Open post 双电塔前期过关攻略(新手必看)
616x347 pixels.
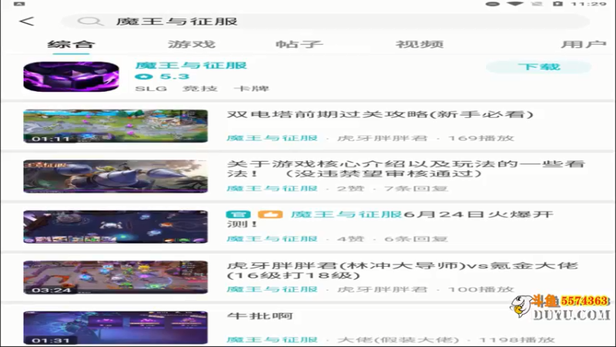click(x=380, y=114)
